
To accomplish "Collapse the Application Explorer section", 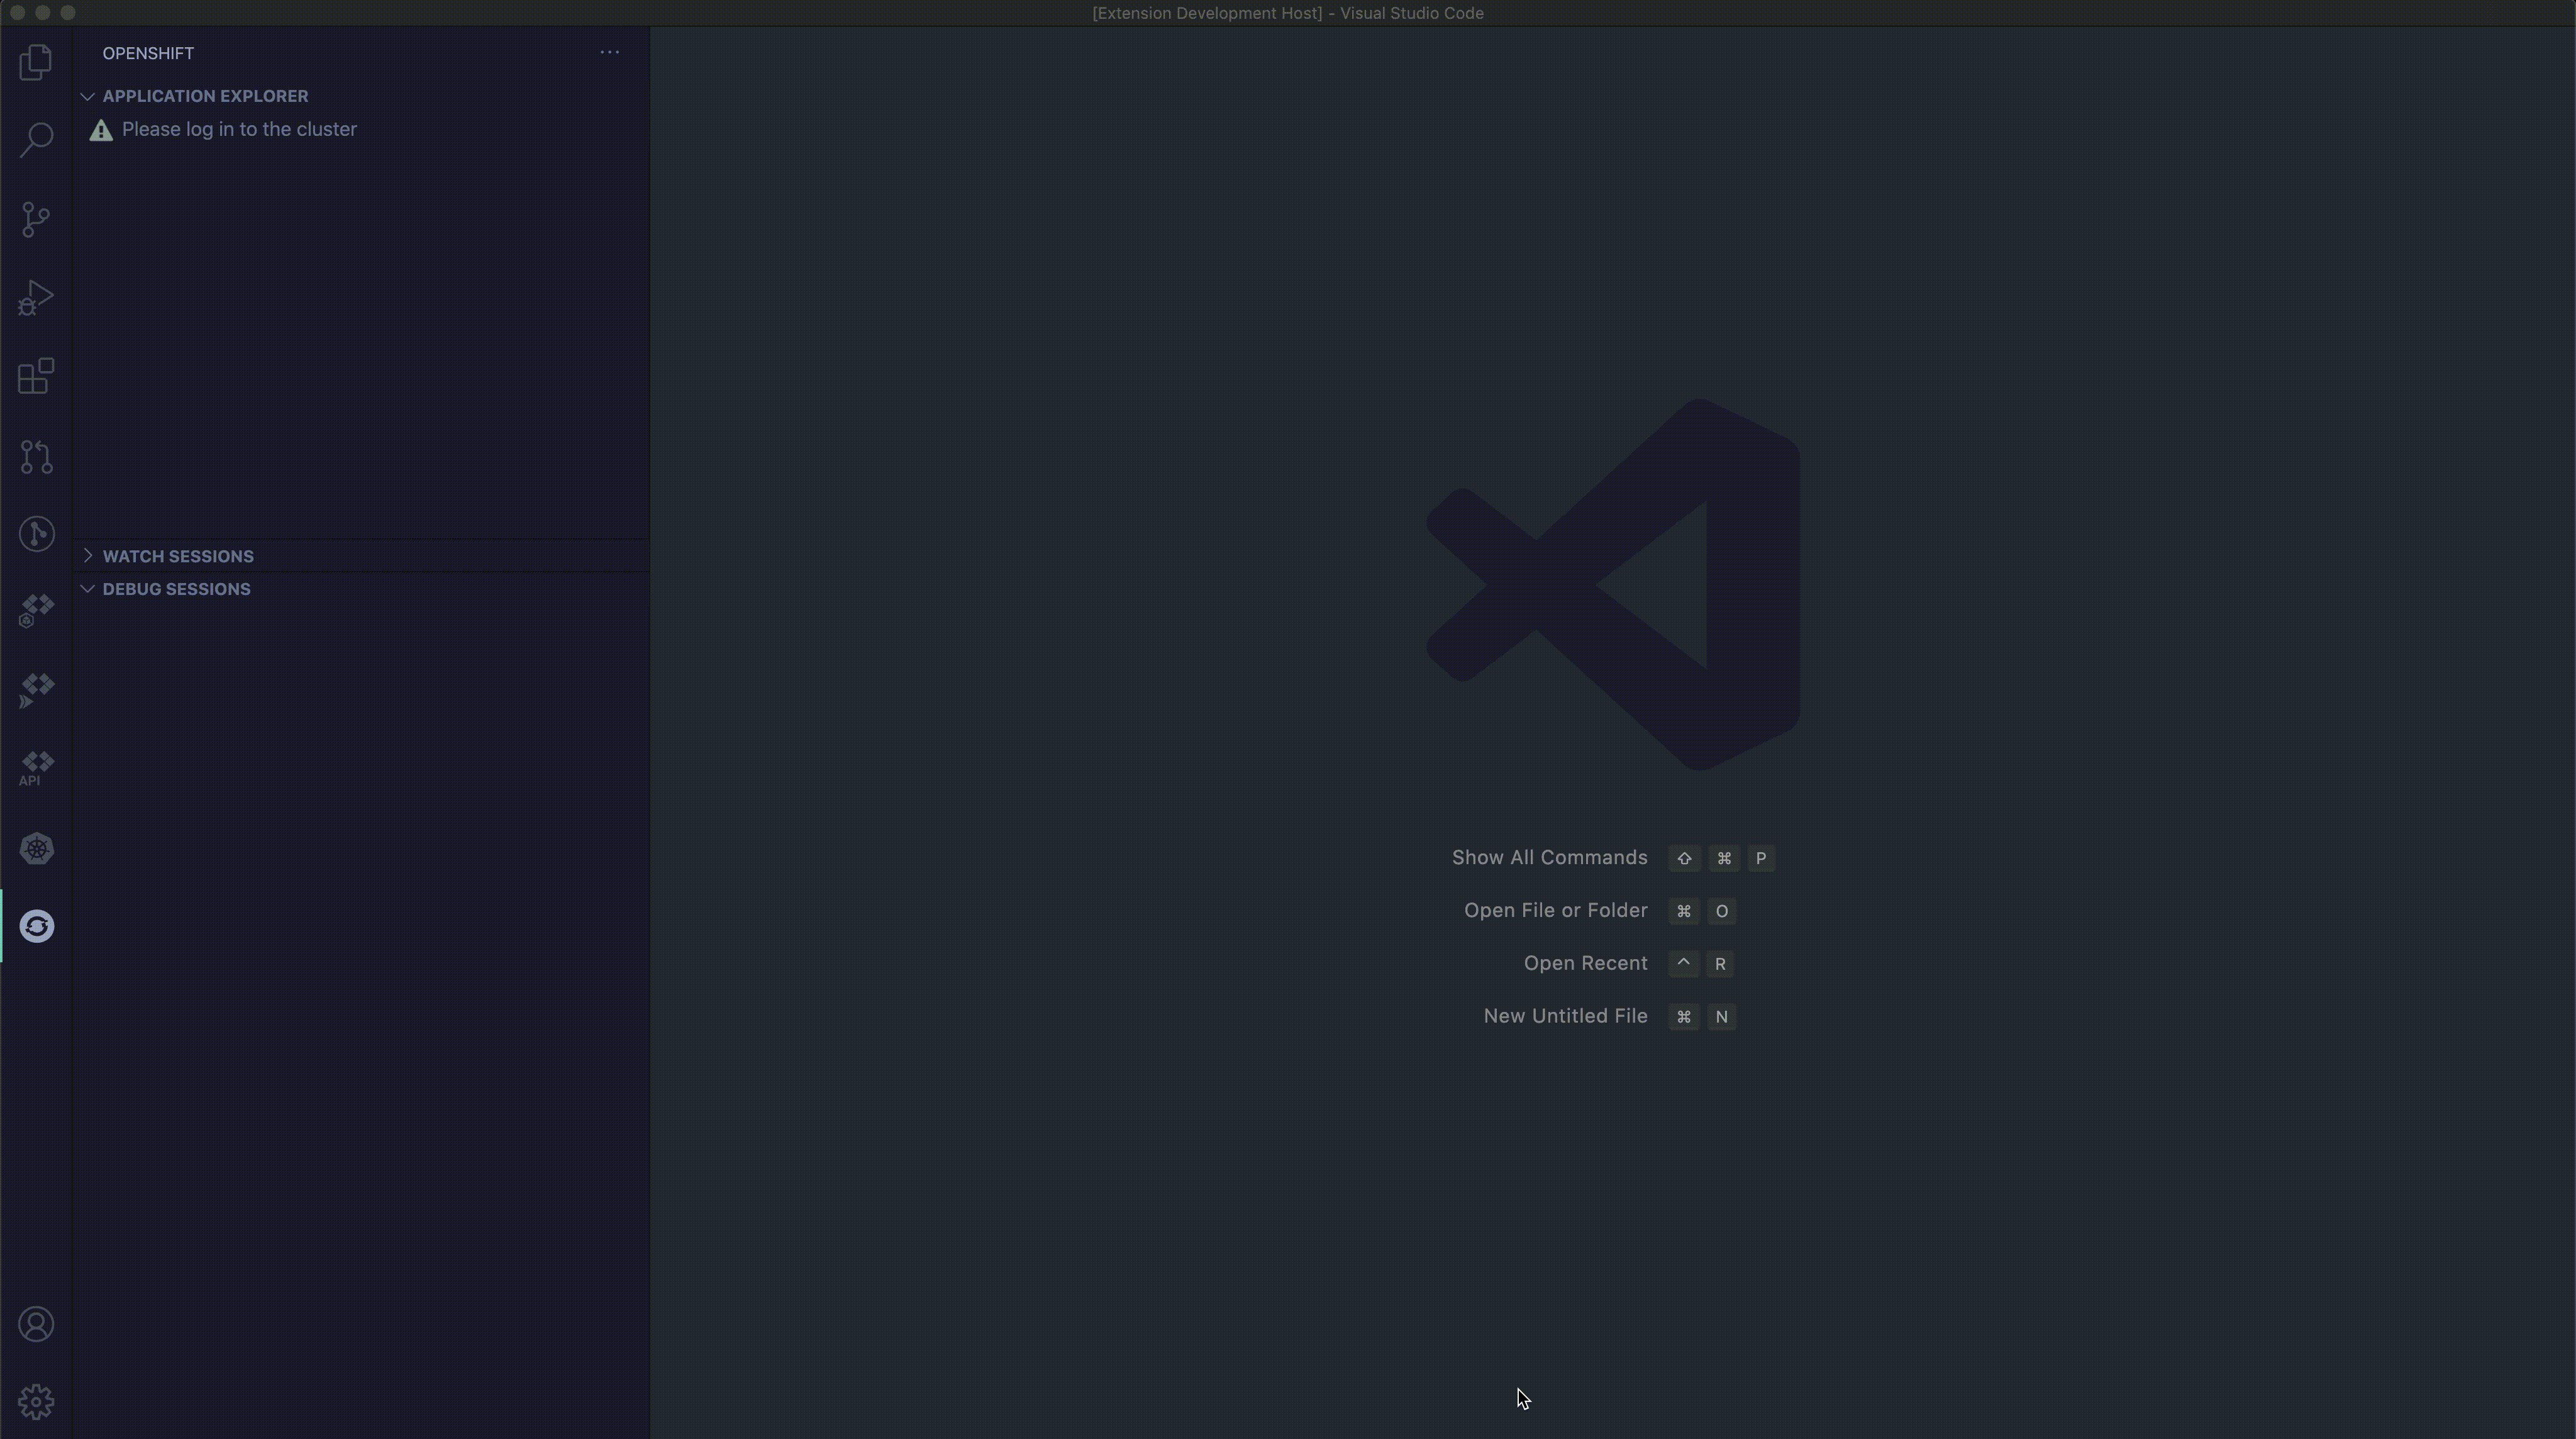I will [204, 96].
